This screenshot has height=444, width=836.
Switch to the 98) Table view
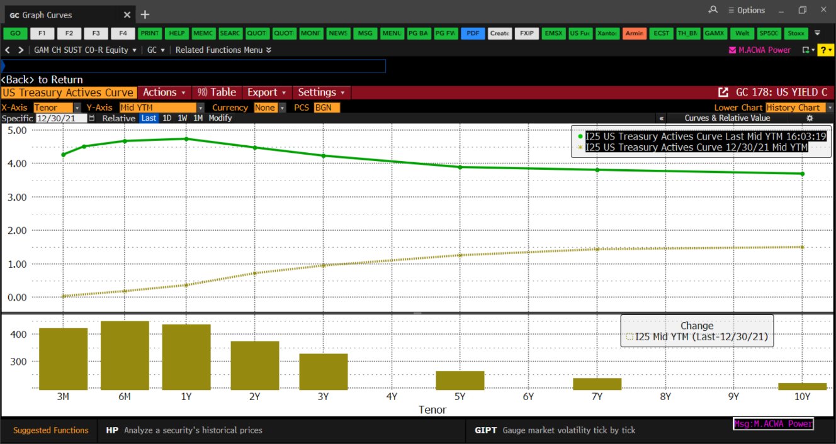(x=217, y=92)
